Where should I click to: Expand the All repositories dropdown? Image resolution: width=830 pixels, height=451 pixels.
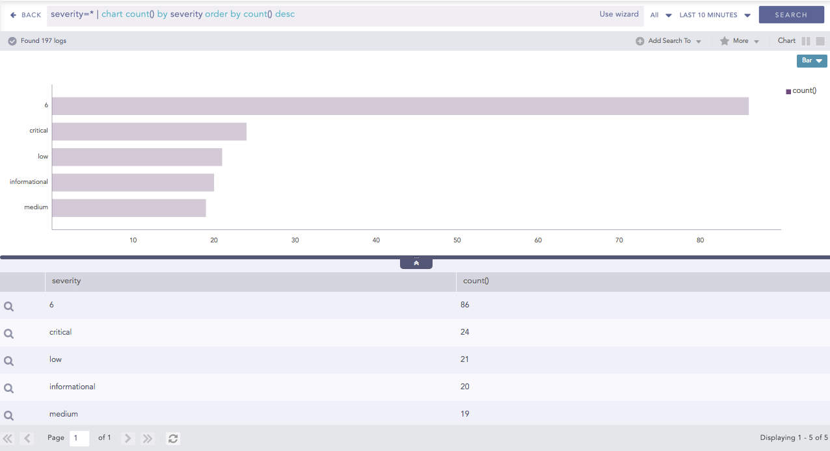click(x=661, y=15)
